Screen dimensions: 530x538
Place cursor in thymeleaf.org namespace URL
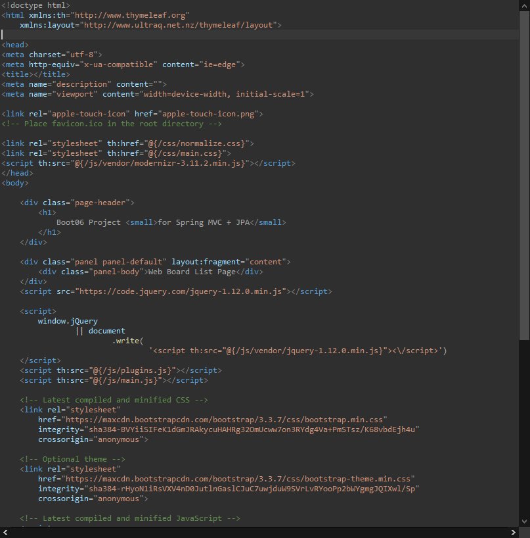point(130,15)
